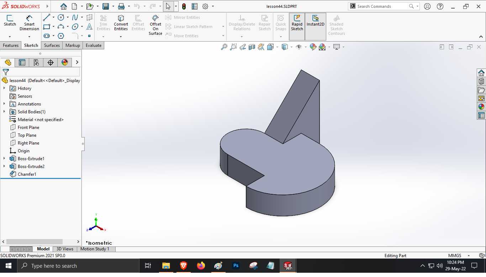
Task: Click Convert Entities tool
Action: click(x=121, y=23)
